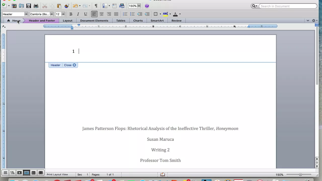
Task: Select the Header and Footer tab
Action: (42, 21)
